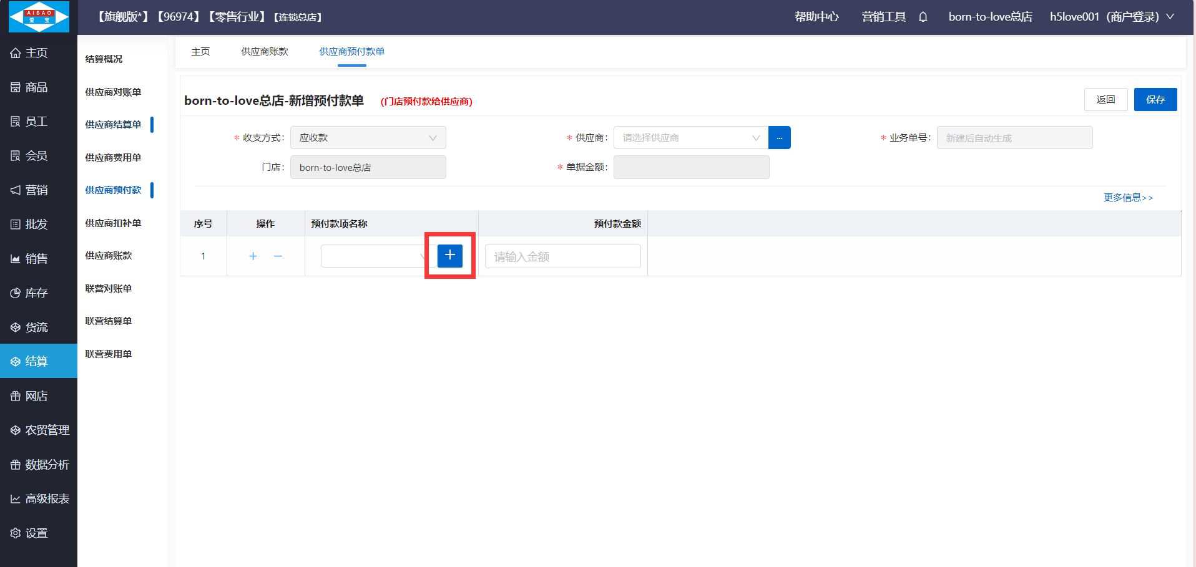This screenshot has width=1196, height=567.
Task: Remove row using the minus icon
Action: [278, 256]
